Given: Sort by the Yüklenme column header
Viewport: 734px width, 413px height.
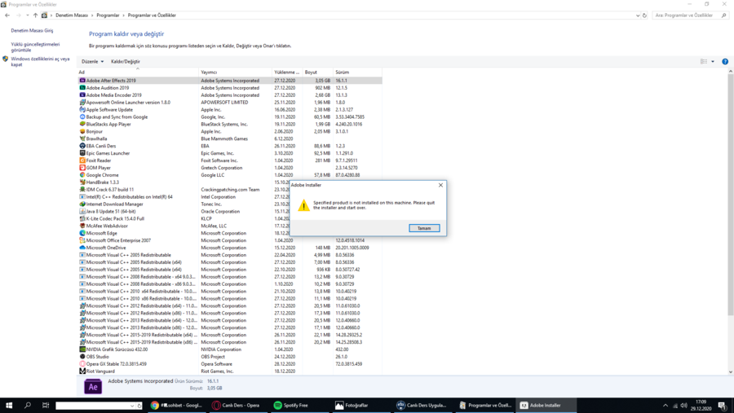Looking at the screenshot, I should point(287,72).
